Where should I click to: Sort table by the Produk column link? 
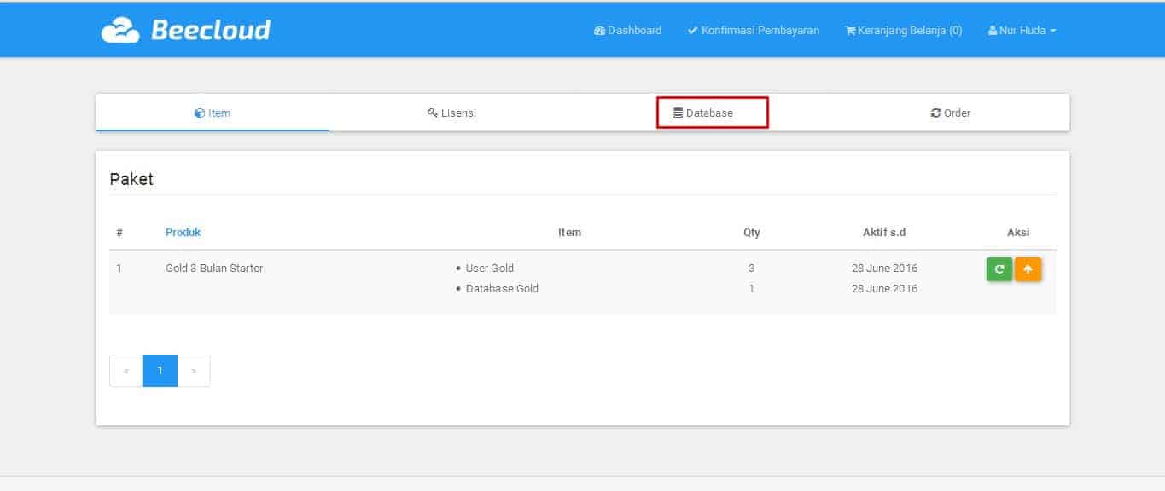tap(183, 232)
